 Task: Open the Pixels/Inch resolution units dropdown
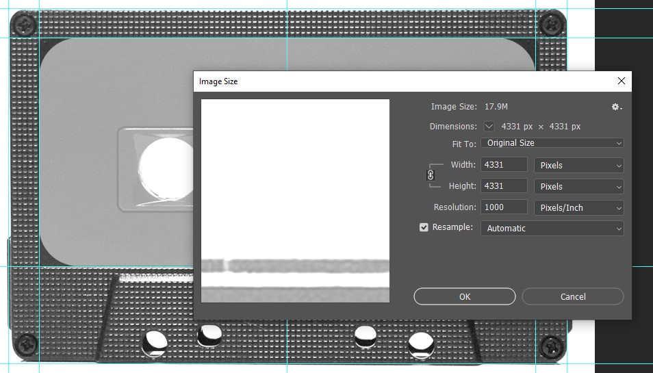coord(578,207)
